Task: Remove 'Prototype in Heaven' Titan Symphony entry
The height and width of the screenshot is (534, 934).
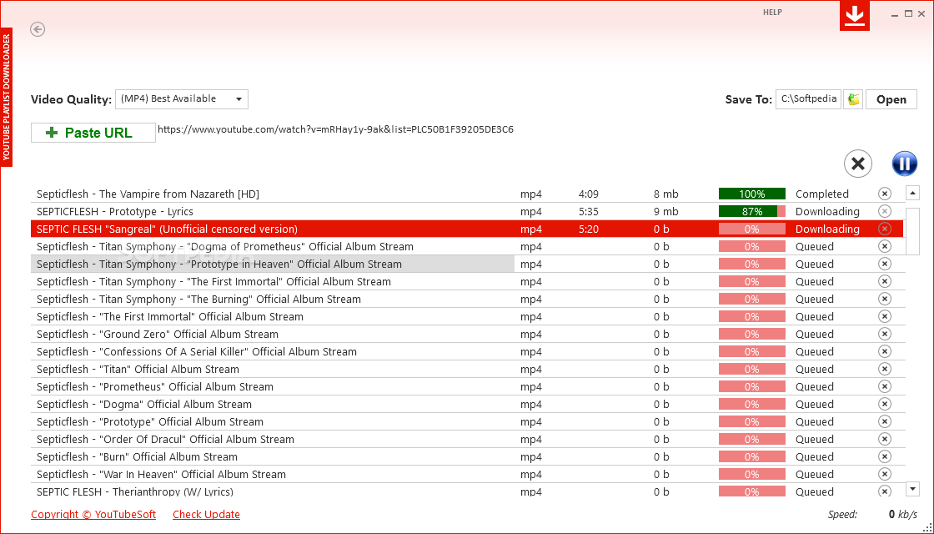Action: click(x=885, y=264)
